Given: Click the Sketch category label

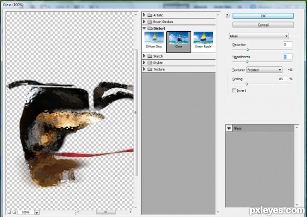Looking at the screenshot, I should pos(158,56).
